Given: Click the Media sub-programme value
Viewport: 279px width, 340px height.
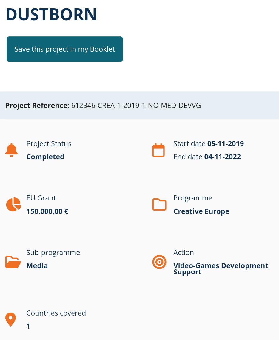Looking at the screenshot, I should coord(37,266).
